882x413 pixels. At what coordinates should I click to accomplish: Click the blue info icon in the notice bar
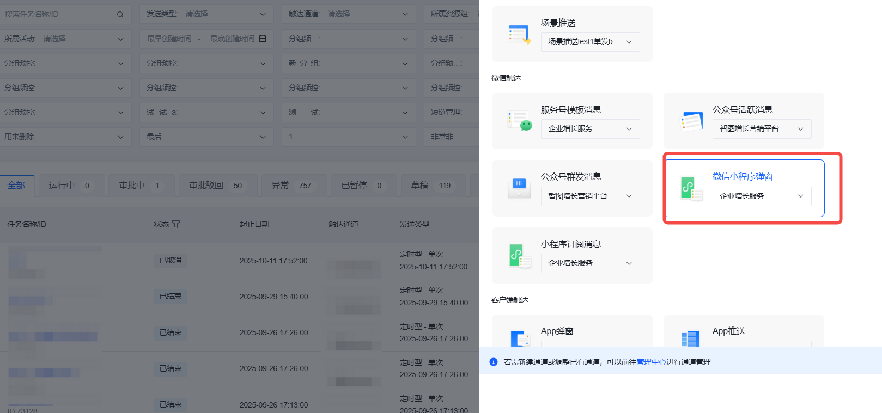click(494, 362)
